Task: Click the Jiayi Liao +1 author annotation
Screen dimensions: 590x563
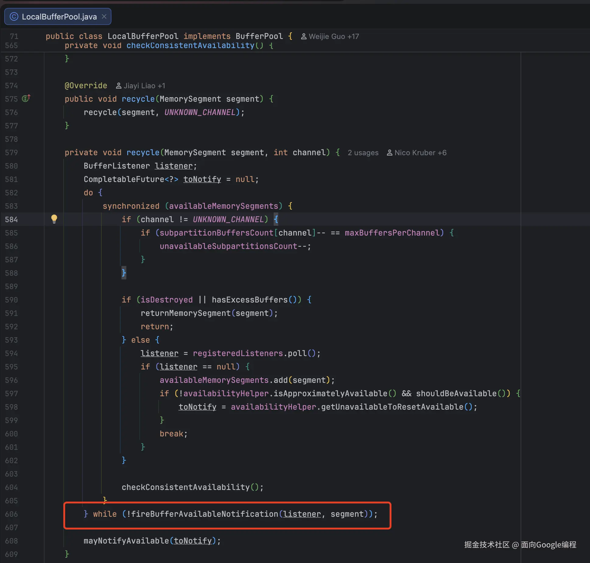Action: point(144,86)
